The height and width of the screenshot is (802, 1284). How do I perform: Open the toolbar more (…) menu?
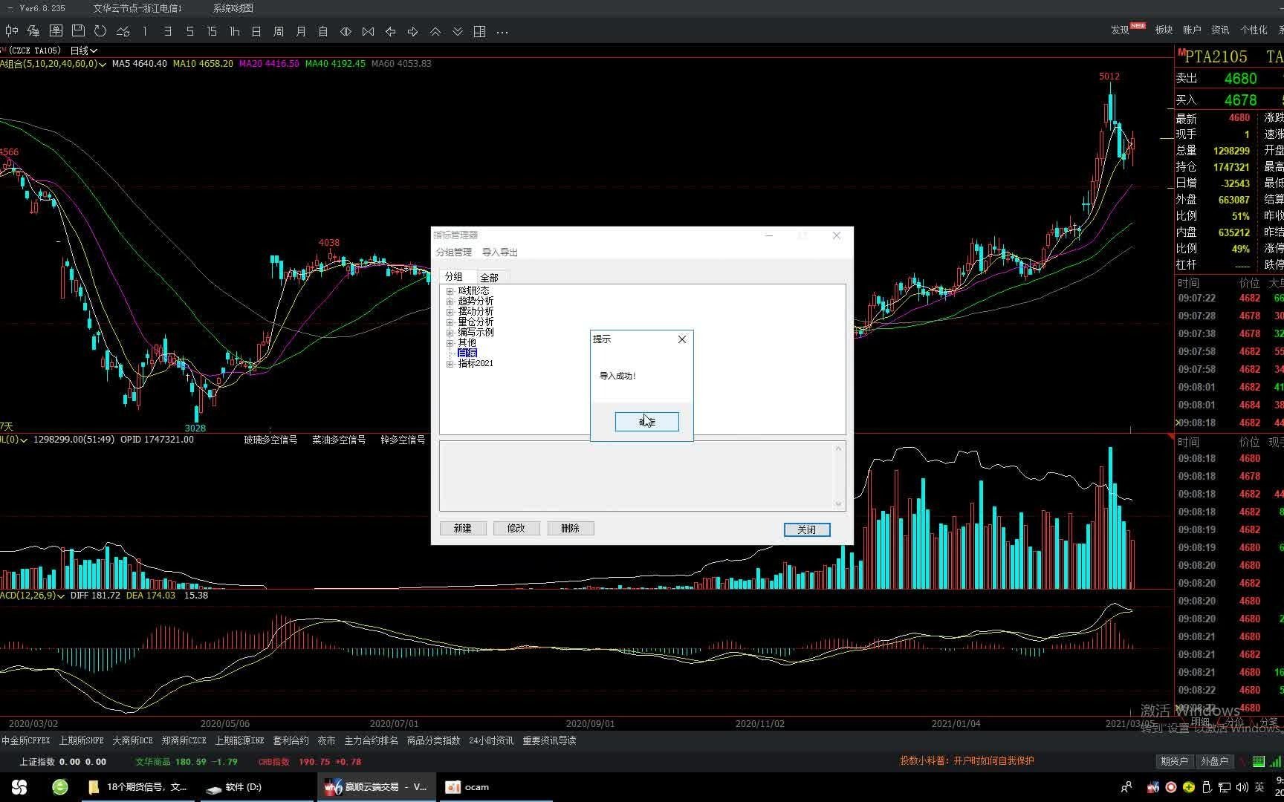tap(502, 31)
